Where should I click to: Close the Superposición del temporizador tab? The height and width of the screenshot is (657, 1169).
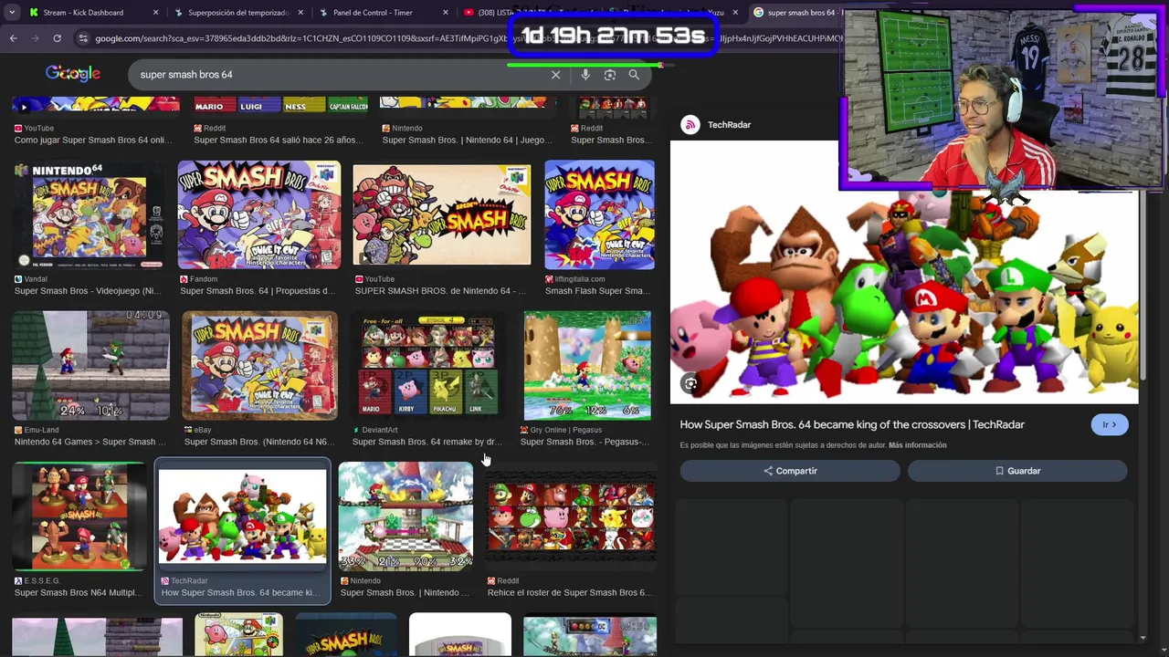pyautogui.click(x=301, y=13)
